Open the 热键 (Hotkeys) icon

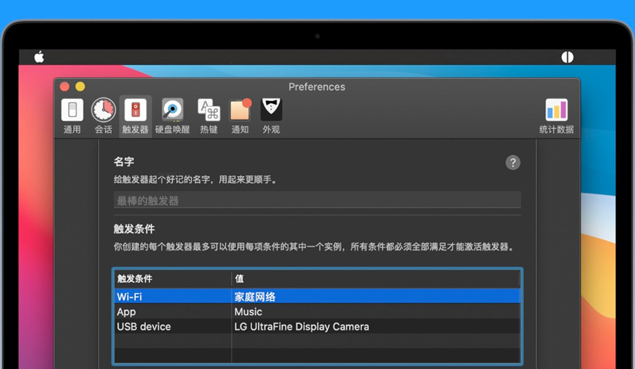(208, 111)
